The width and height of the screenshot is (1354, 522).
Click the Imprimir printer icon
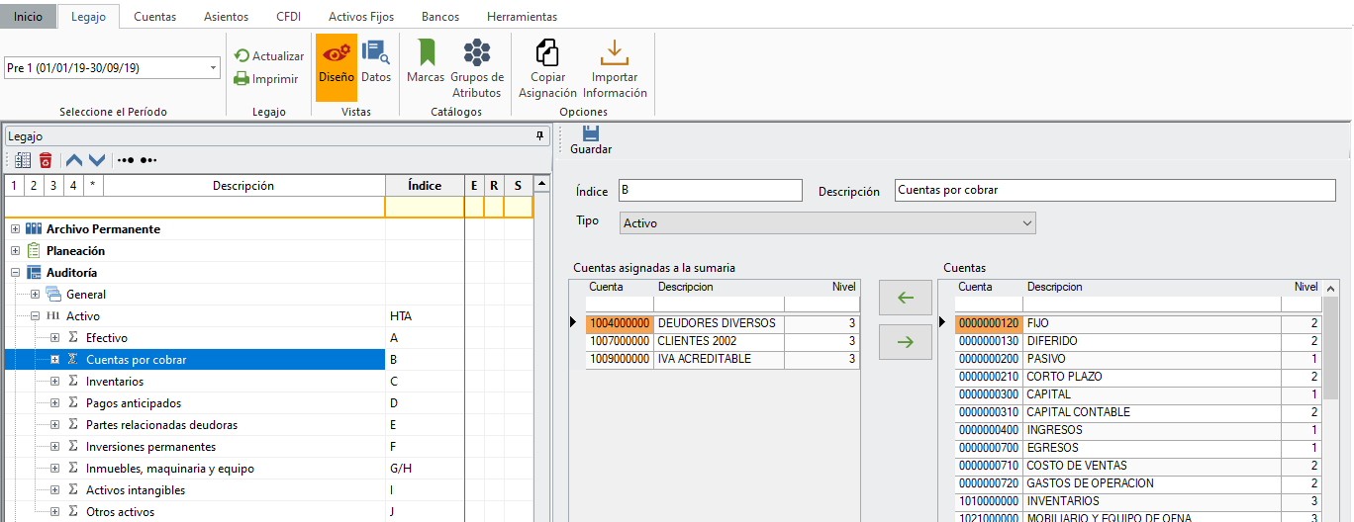(242, 79)
